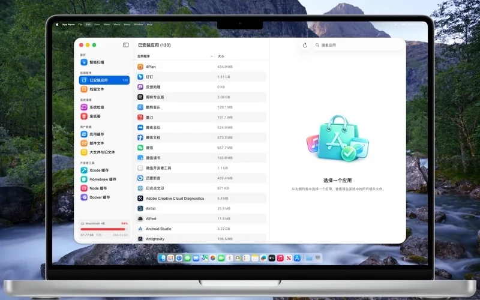Open the Apple menu
The image size is (480, 300).
pos(57,24)
